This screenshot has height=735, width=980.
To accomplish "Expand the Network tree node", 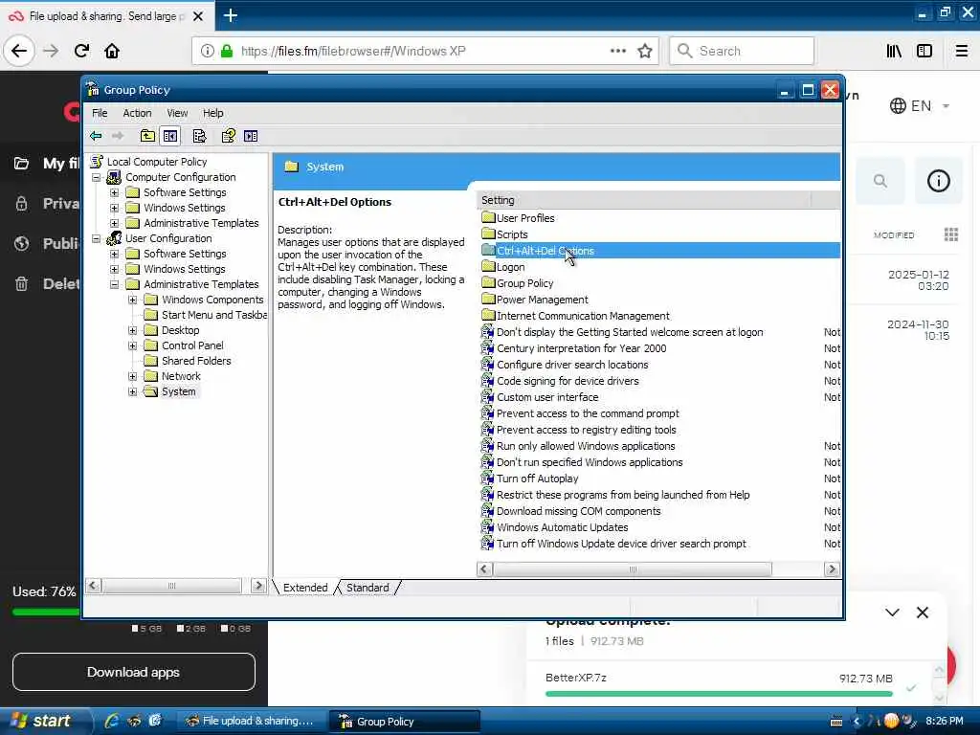I will tap(132, 376).
